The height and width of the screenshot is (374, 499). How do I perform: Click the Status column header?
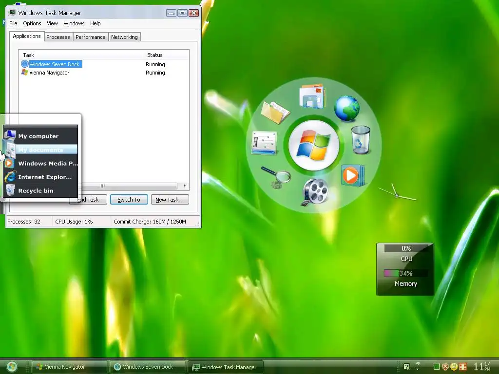point(166,55)
